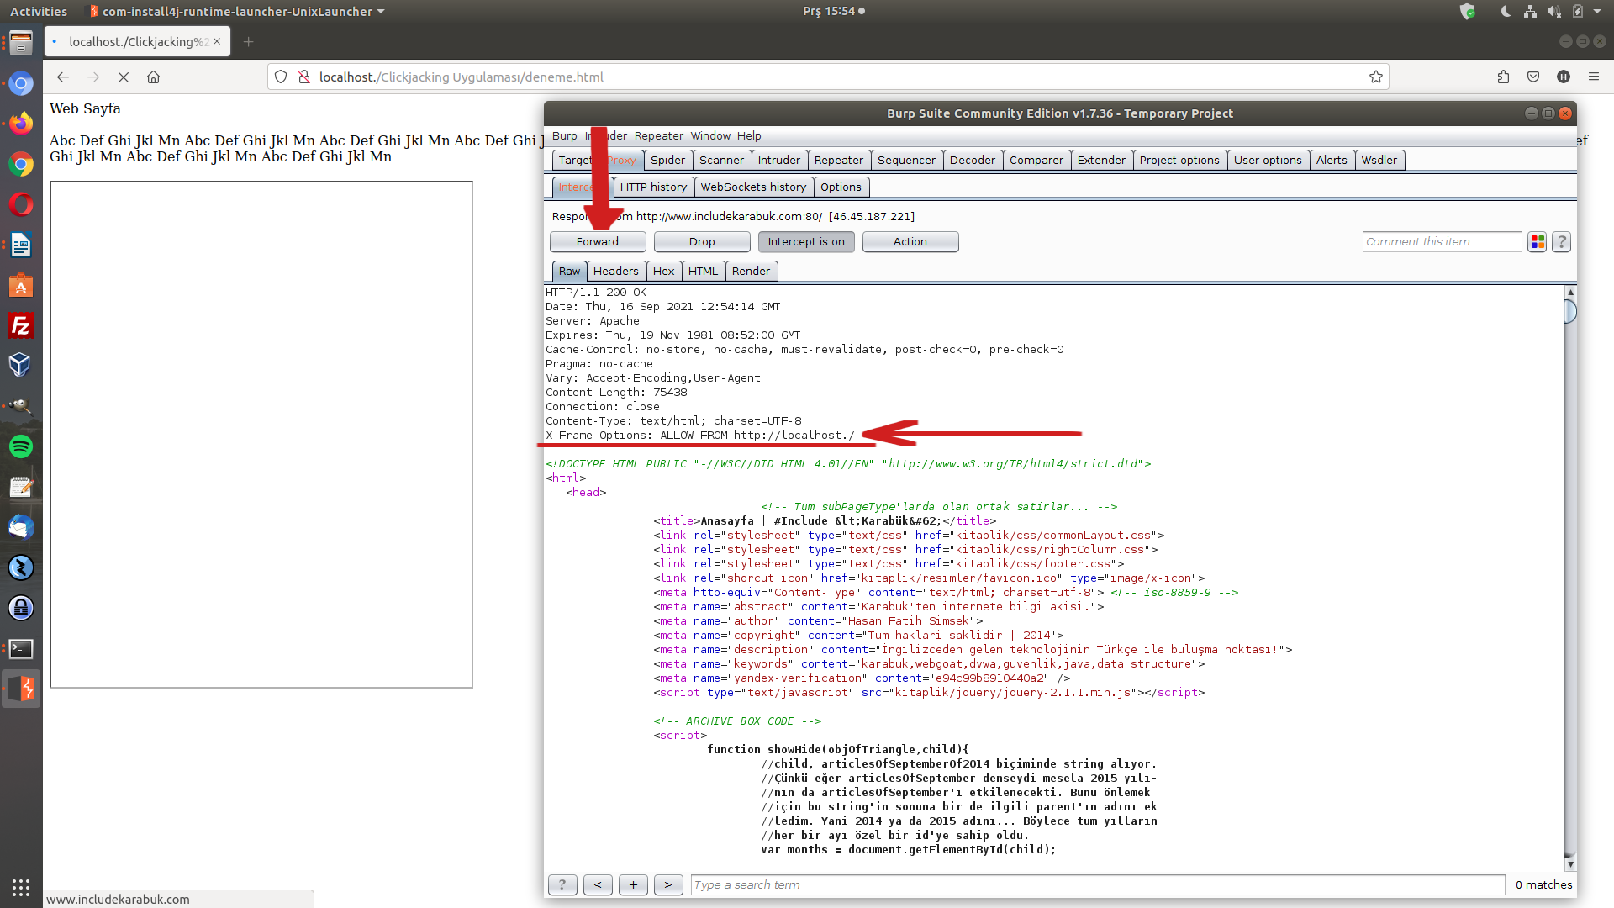This screenshot has height=908, width=1614.
Task: Launch Chromium from the dock
Action: [21, 83]
